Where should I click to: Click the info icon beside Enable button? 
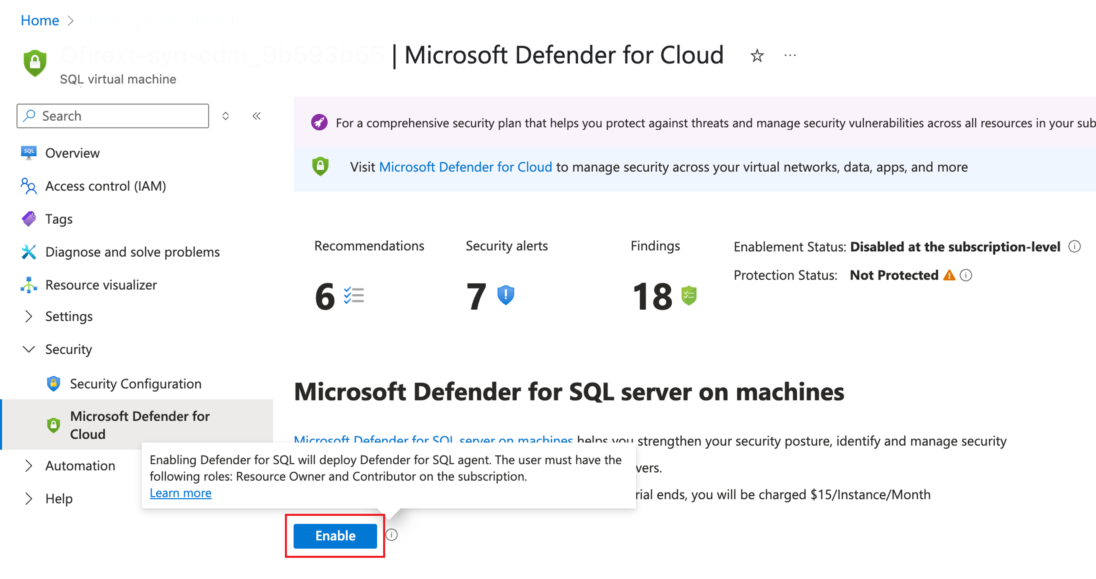click(391, 535)
